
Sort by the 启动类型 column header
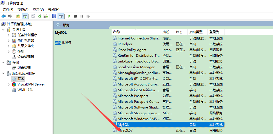[198, 32]
